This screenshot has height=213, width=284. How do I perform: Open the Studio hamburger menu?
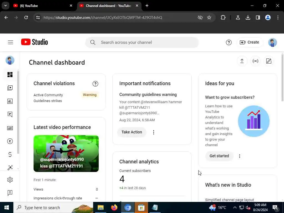(11, 42)
